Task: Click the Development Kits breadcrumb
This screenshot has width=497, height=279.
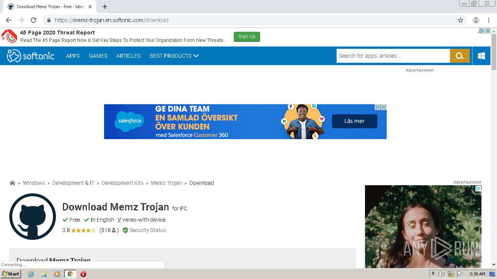Action: (x=123, y=183)
